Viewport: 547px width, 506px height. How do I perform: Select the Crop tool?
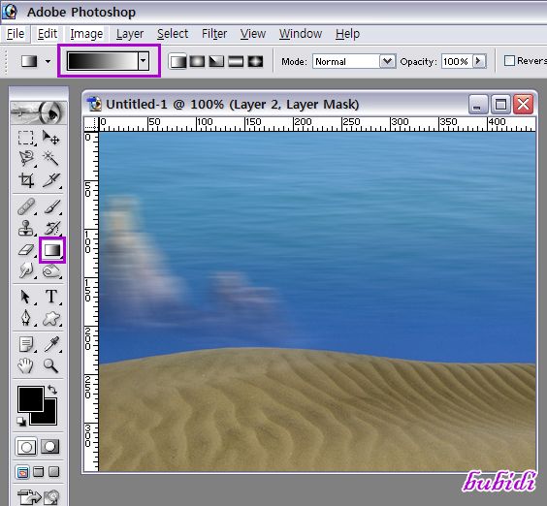point(26,180)
